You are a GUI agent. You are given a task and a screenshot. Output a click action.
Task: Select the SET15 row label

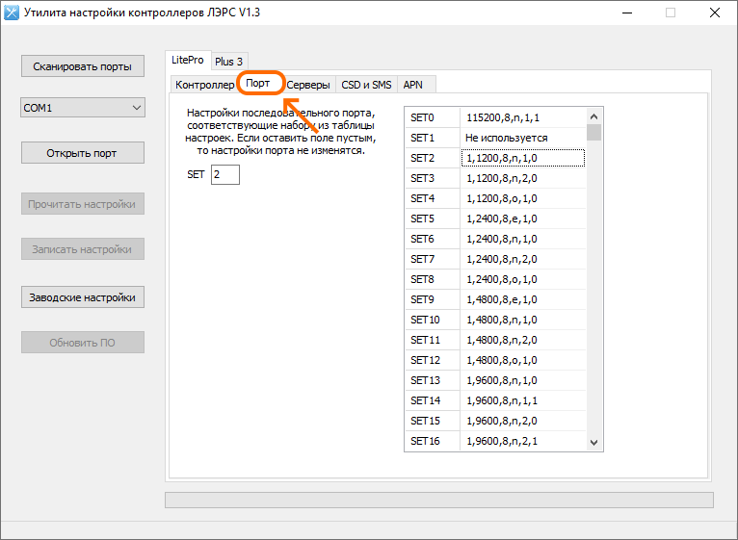[432, 421]
